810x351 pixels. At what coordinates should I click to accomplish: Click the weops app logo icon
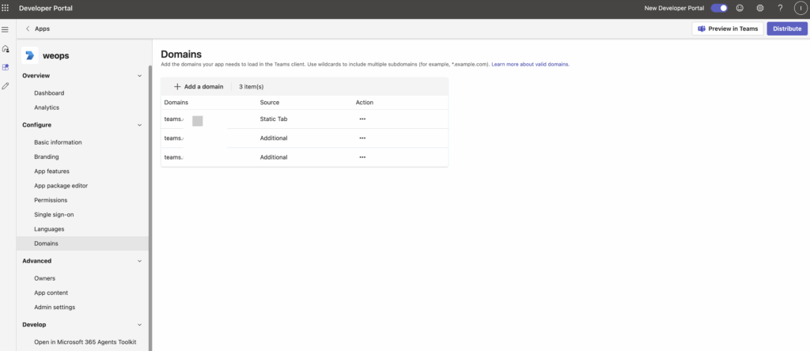coord(29,55)
